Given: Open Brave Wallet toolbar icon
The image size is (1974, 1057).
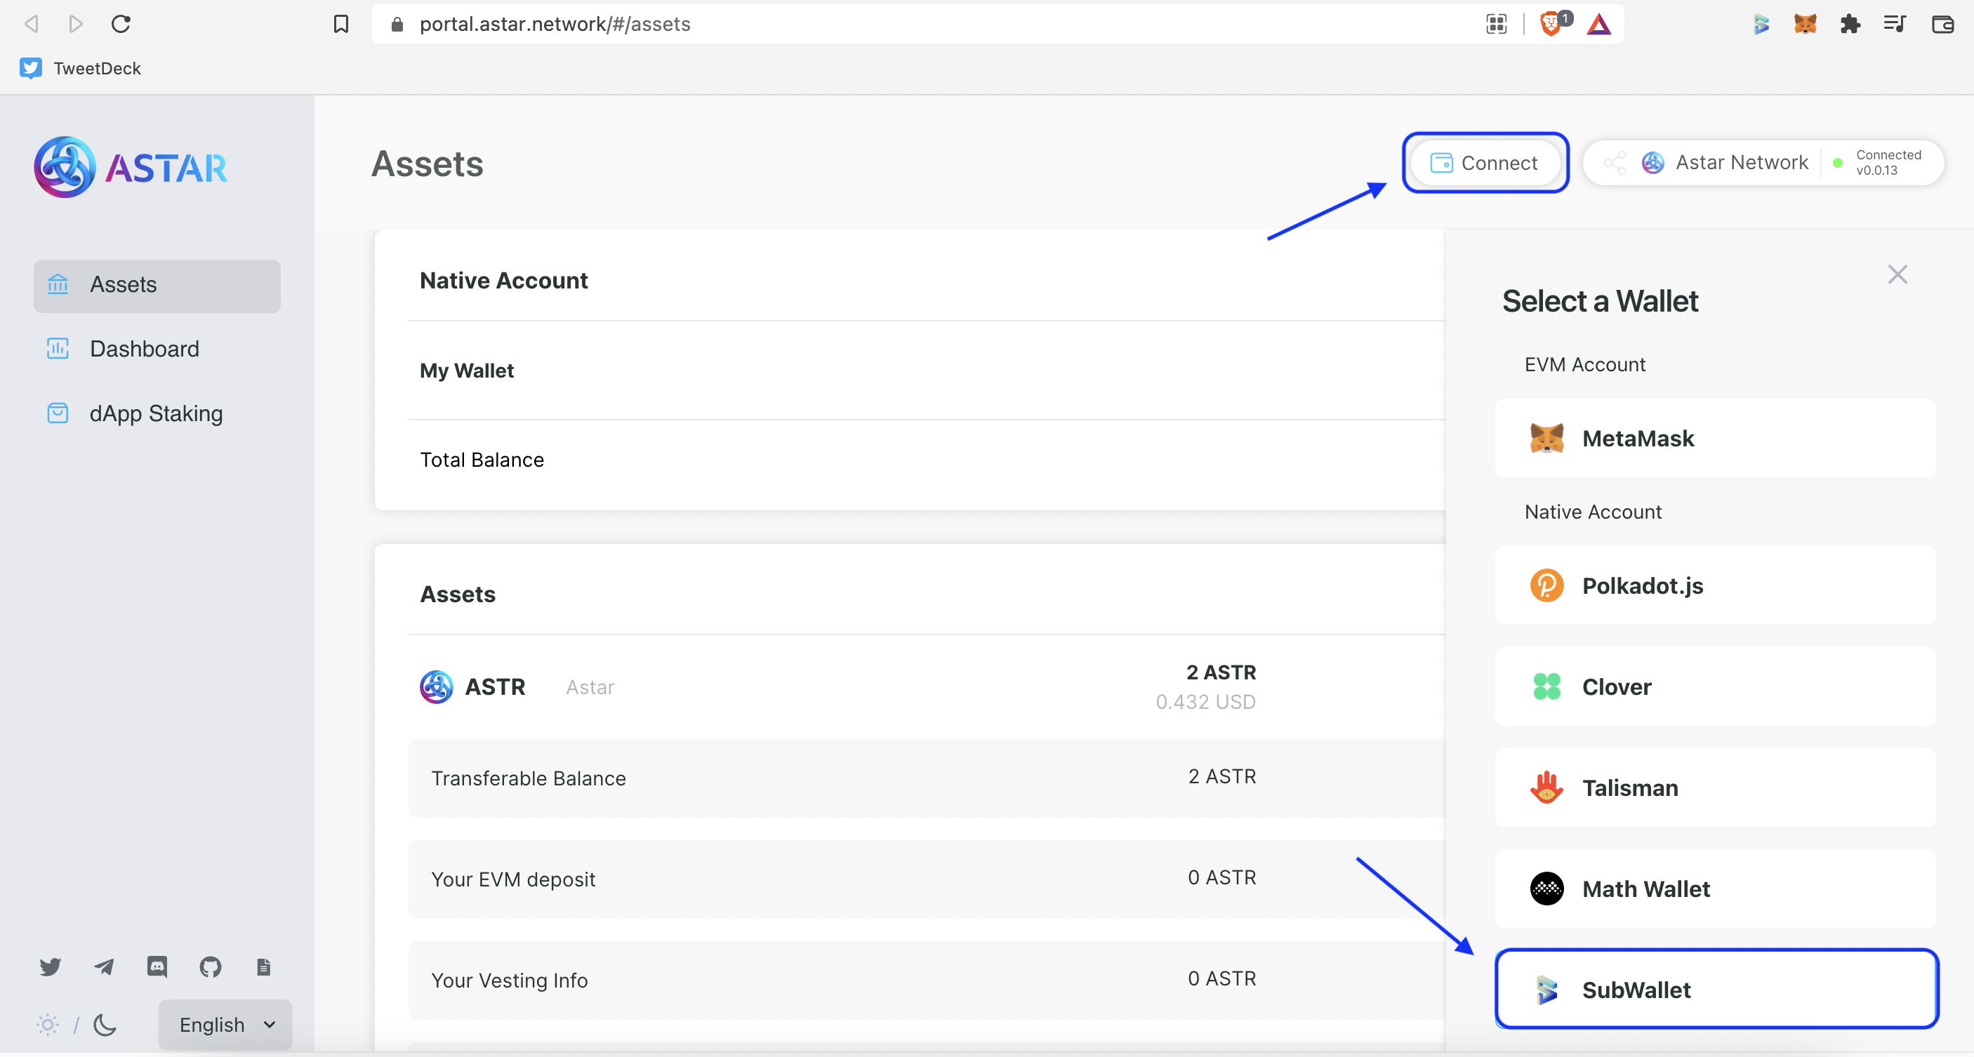Looking at the screenshot, I should (1942, 24).
